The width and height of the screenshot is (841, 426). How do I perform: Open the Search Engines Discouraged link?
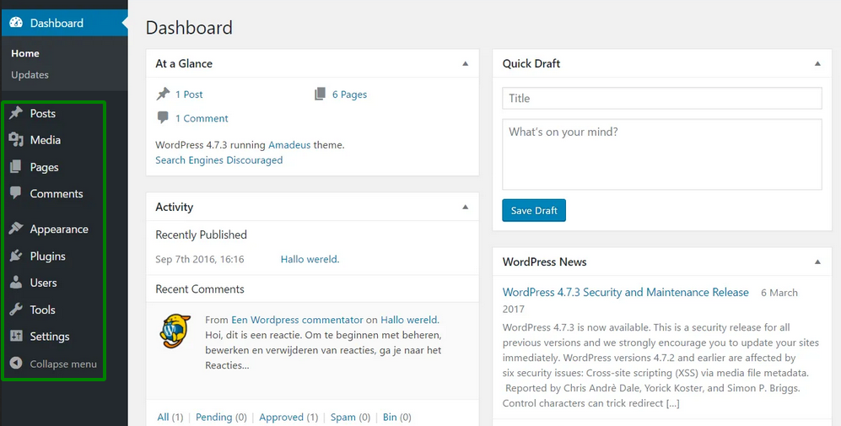pos(218,160)
